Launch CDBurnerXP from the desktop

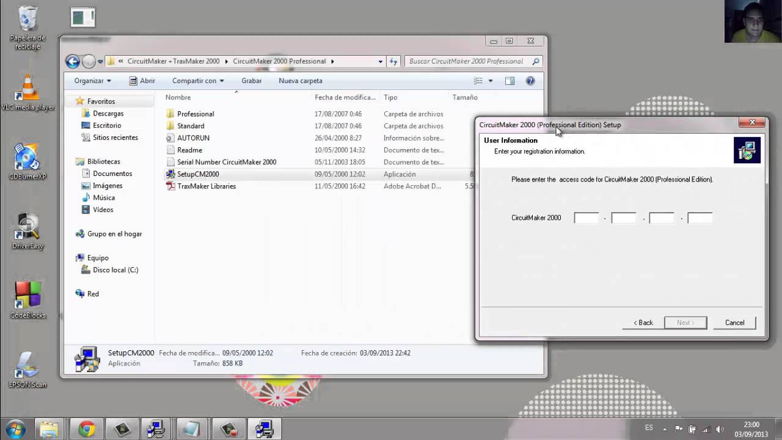[x=27, y=162]
